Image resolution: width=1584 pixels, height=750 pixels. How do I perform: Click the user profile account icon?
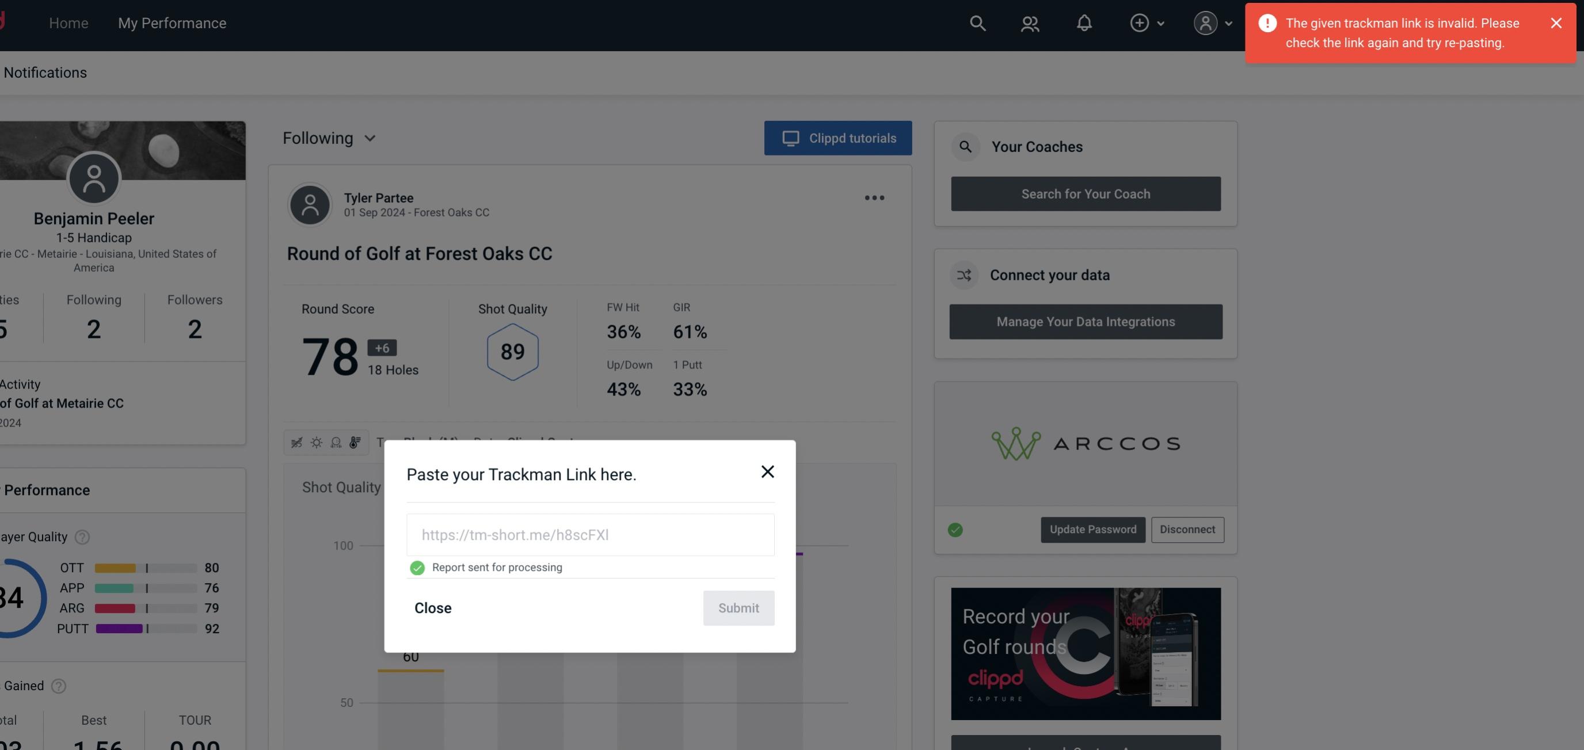1204,22
